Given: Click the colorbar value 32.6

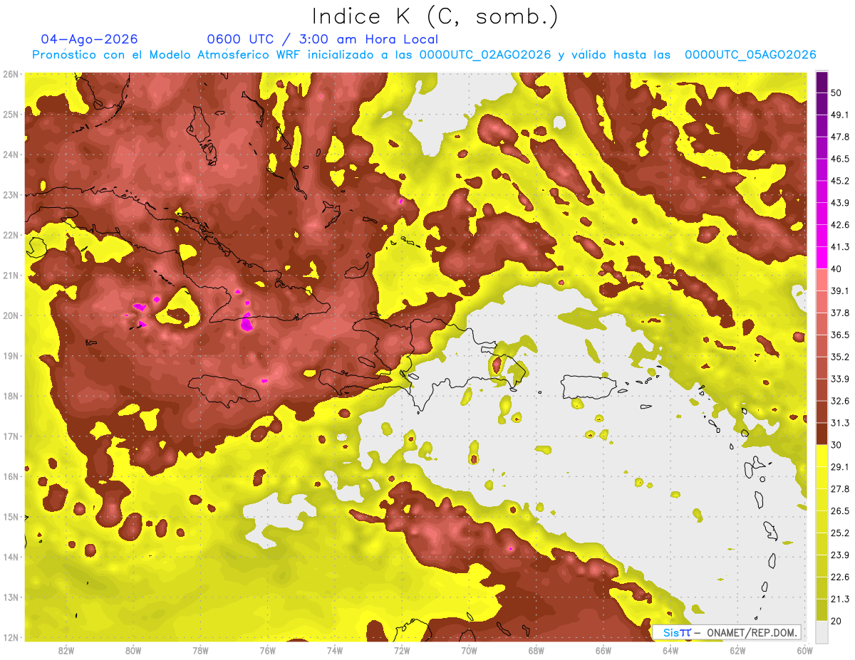Looking at the screenshot, I should click(x=839, y=401).
